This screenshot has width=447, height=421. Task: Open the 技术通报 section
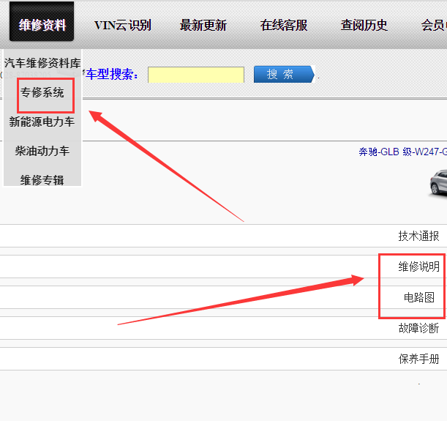(x=418, y=236)
